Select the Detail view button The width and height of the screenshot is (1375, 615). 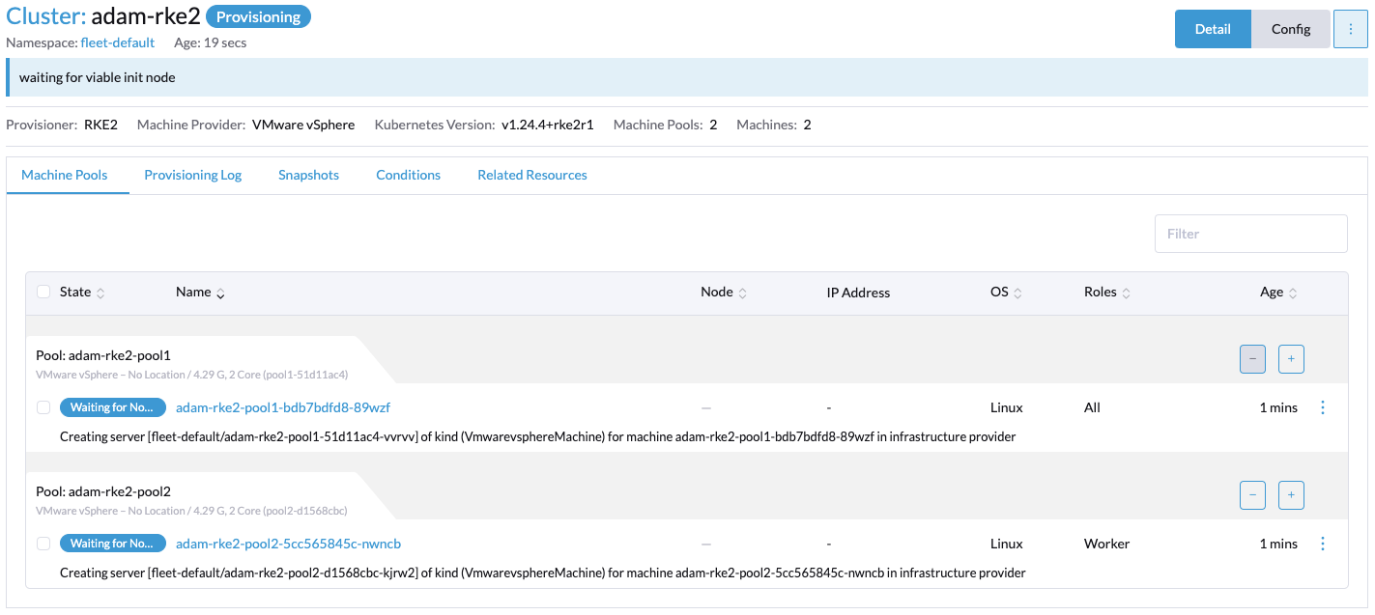click(1213, 28)
